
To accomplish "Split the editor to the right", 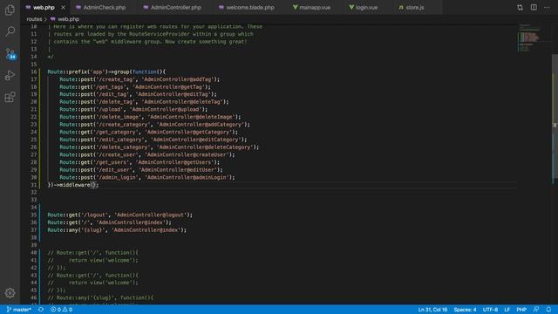I will pyautogui.click(x=534, y=8).
